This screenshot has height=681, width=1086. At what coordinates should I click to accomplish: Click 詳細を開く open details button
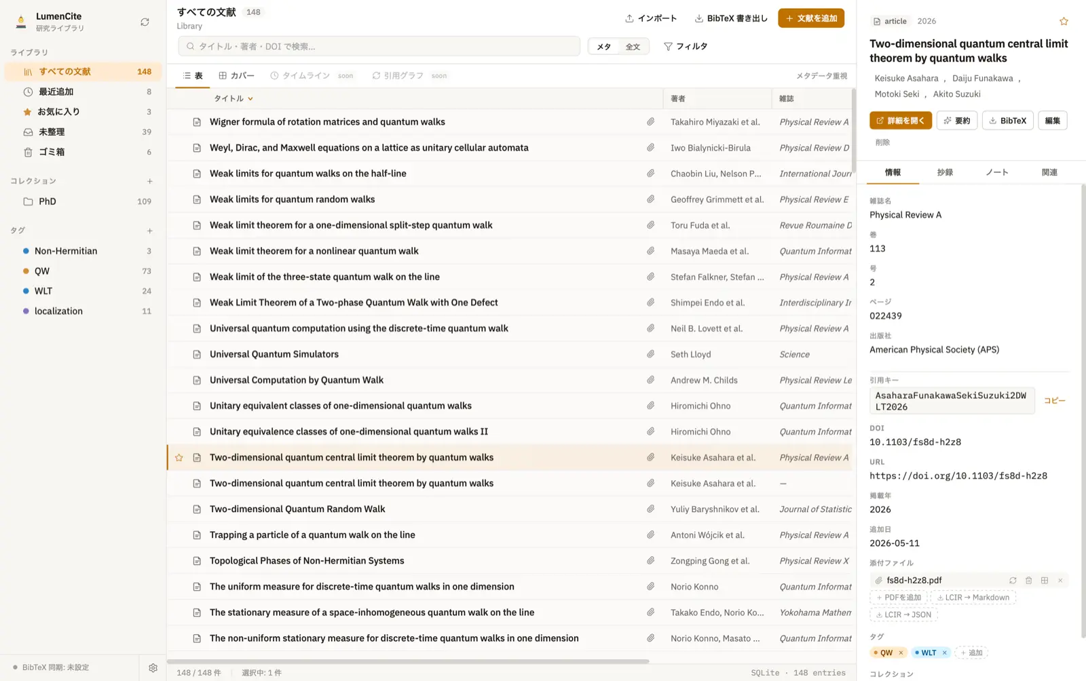pyautogui.click(x=901, y=121)
